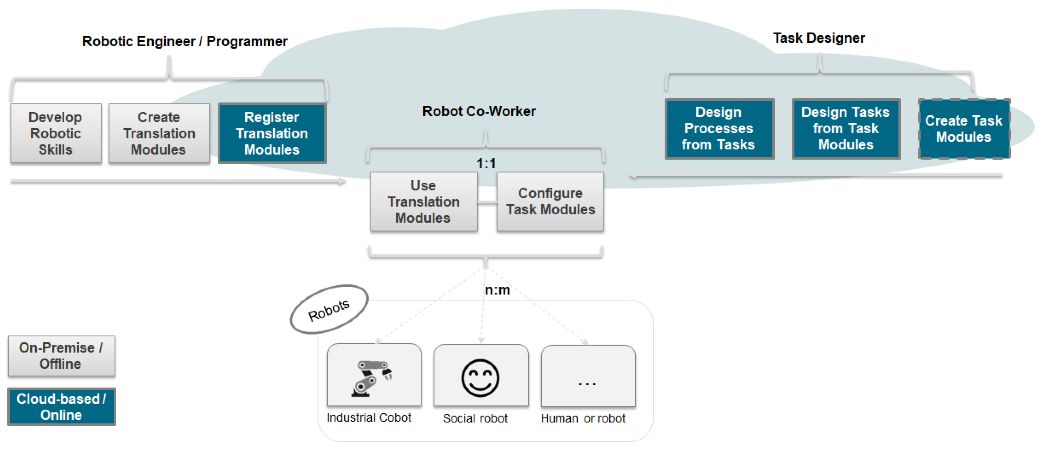Select Design Tasks from Task Modules box

(x=846, y=128)
